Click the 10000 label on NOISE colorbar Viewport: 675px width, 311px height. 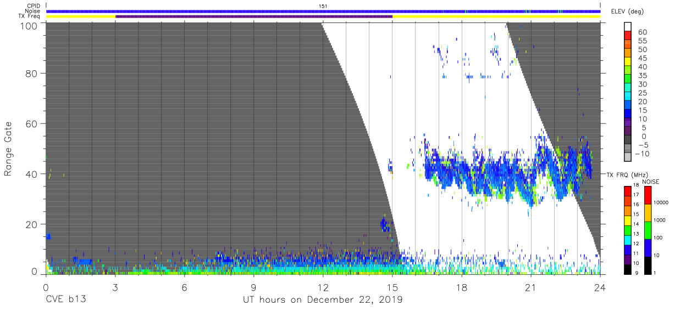point(662,202)
